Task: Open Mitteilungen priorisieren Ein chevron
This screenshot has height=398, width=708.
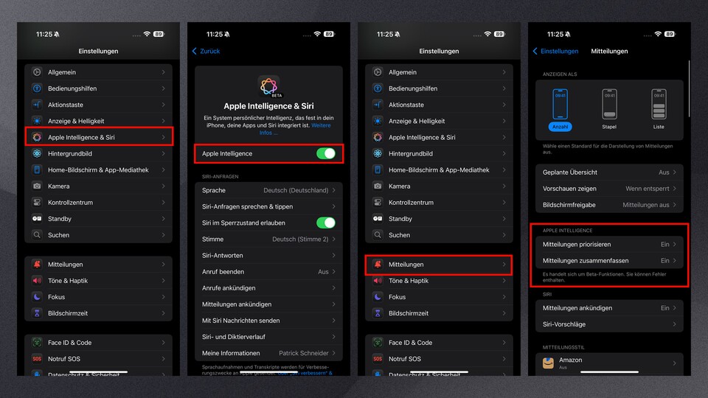Action: tap(675, 244)
